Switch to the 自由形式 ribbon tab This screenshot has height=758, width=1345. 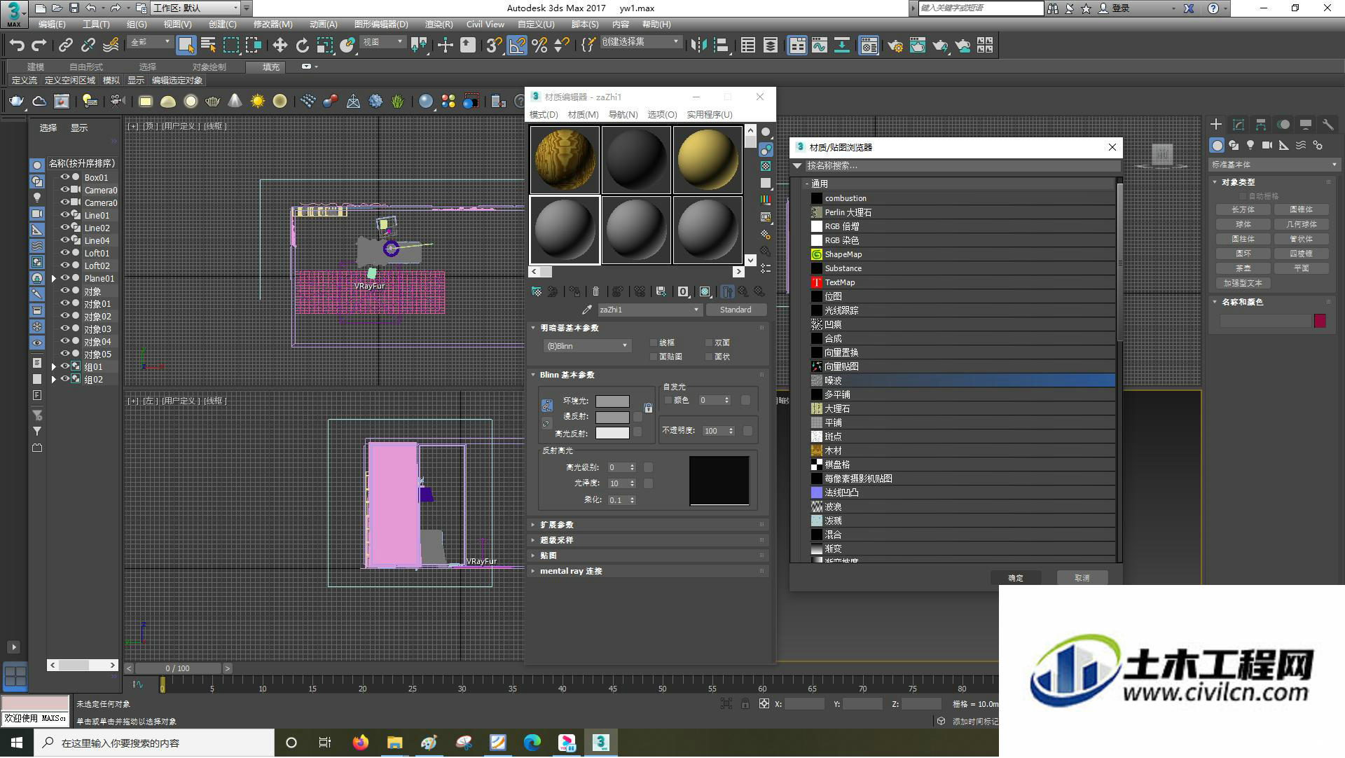(x=86, y=67)
